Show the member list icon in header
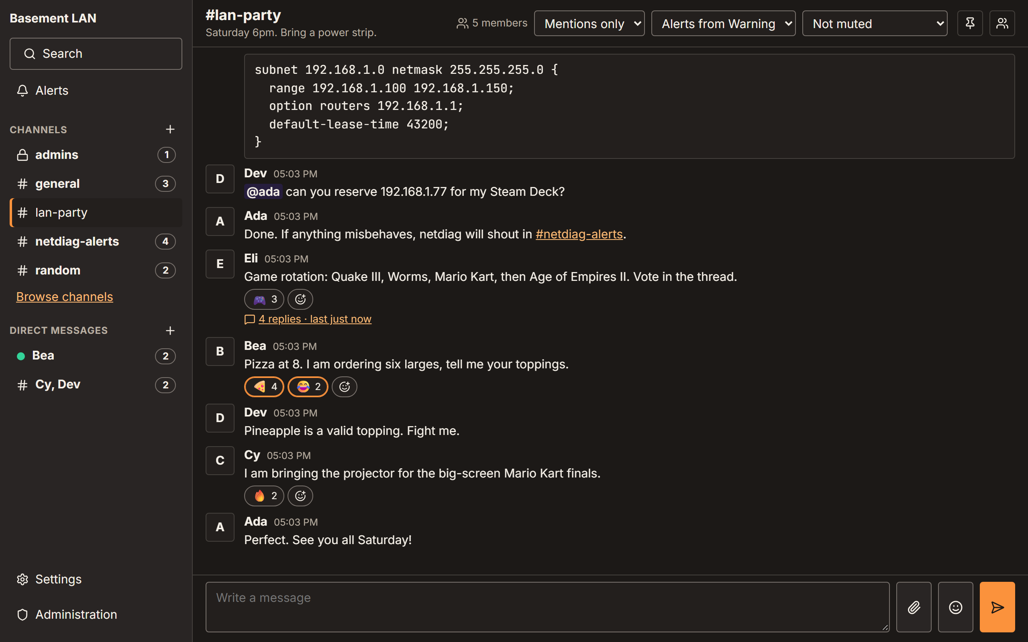This screenshot has width=1028, height=642. [x=1002, y=23]
